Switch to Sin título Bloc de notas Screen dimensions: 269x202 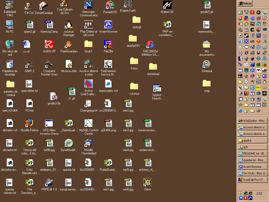click(x=252, y=173)
